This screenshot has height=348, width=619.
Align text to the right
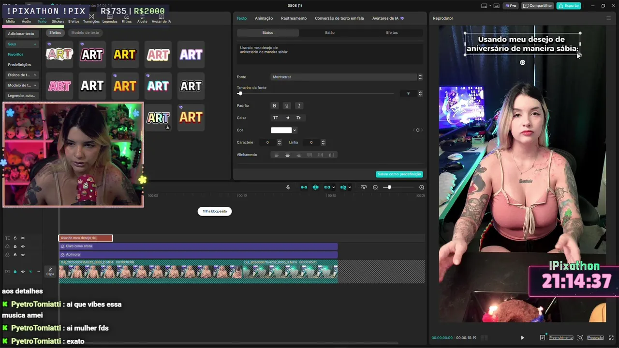click(298, 155)
